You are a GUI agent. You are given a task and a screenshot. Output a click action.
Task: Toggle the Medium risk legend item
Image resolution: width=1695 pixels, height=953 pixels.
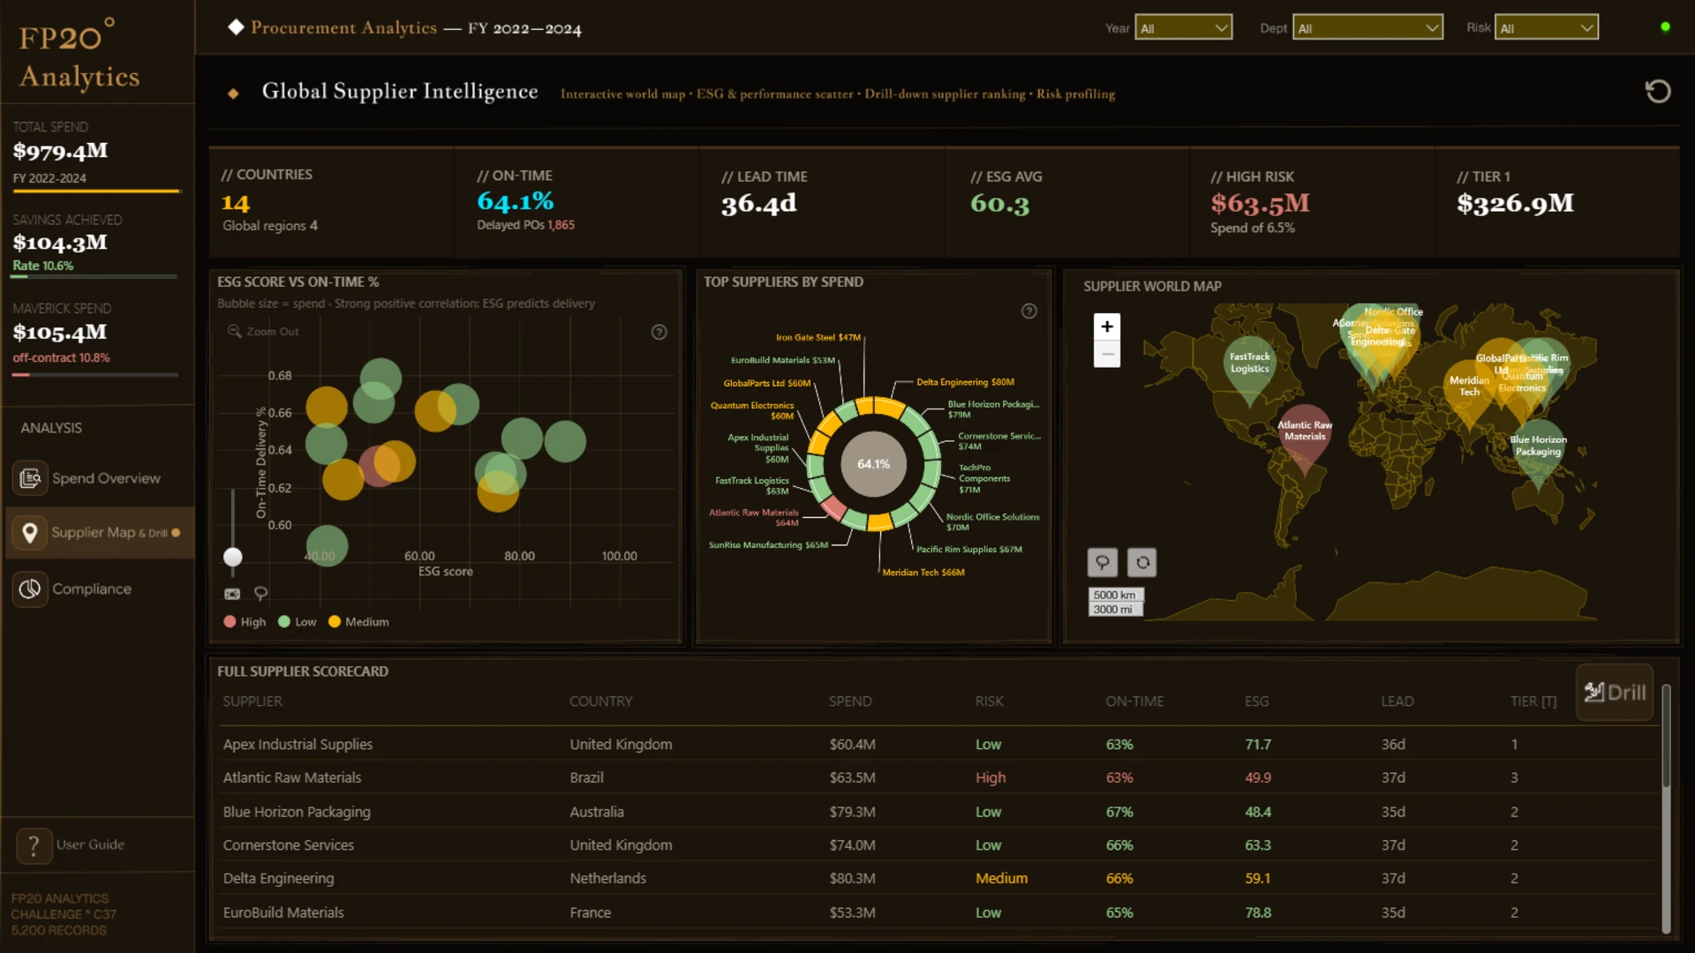tap(358, 622)
